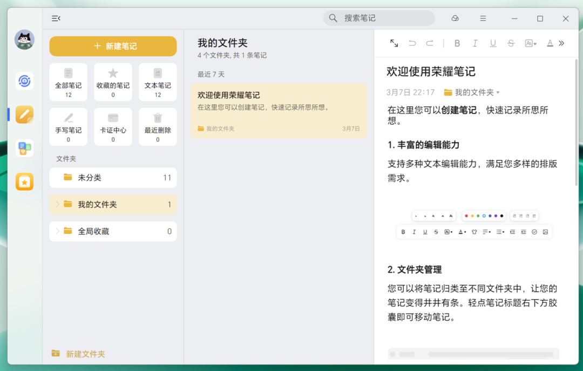Focus the 搜索笔记 search field

[x=379, y=18]
